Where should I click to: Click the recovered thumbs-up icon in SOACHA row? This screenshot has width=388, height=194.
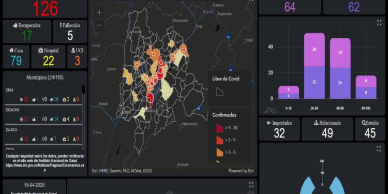point(34,120)
